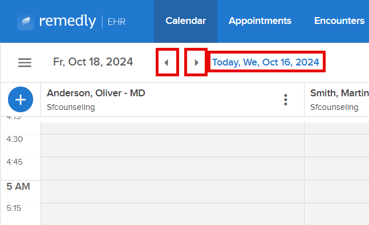Open date picker on Fr, Oct 18, 2024
The height and width of the screenshot is (225, 369).
tap(93, 62)
